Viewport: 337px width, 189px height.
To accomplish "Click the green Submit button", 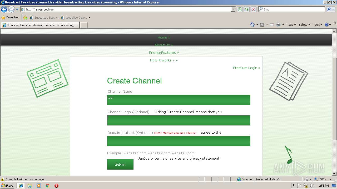I will [120, 164].
